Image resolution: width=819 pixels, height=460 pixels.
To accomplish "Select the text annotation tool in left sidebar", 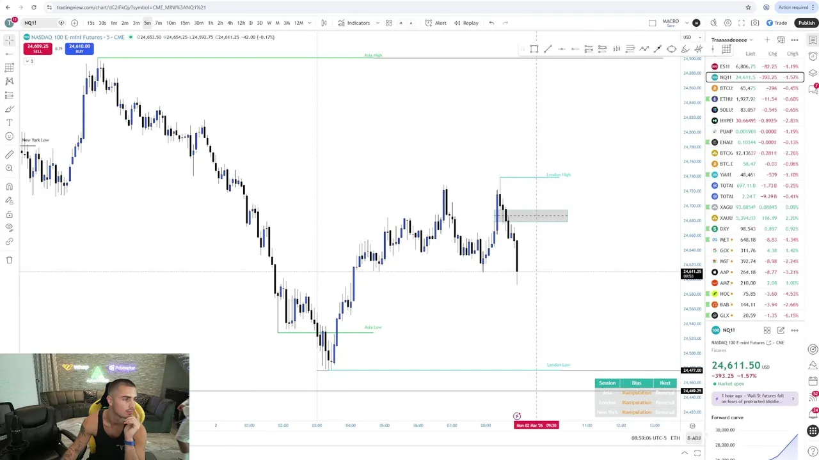I will [10, 122].
